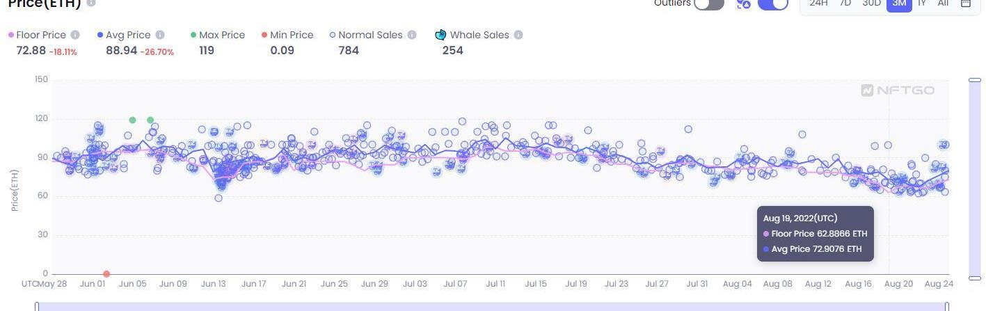Viewport: 986px width, 311px height.
Task: Open the calendar date picker icon
Action: (966, 3)
